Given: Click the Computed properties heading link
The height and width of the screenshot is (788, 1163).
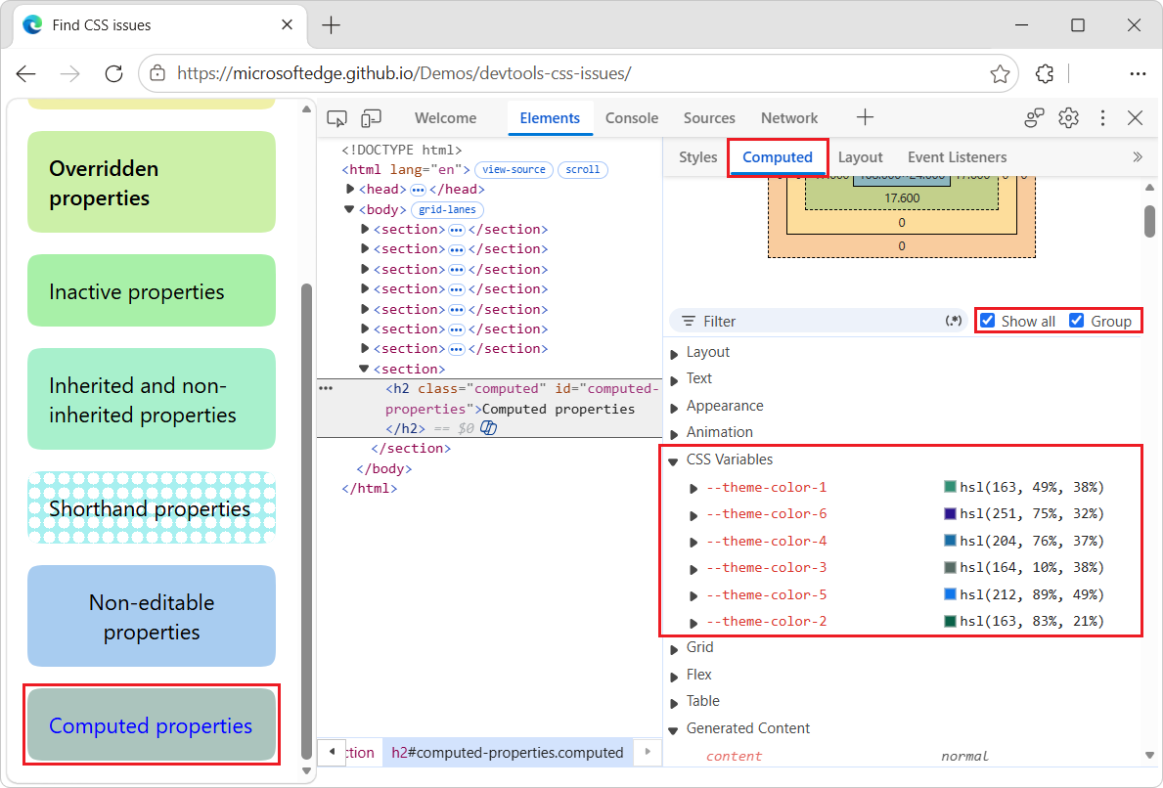Looking at the screenshot, I should (x=151, y=725).
